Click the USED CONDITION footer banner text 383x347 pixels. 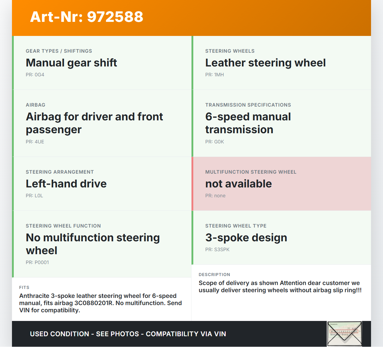(128, 334)
